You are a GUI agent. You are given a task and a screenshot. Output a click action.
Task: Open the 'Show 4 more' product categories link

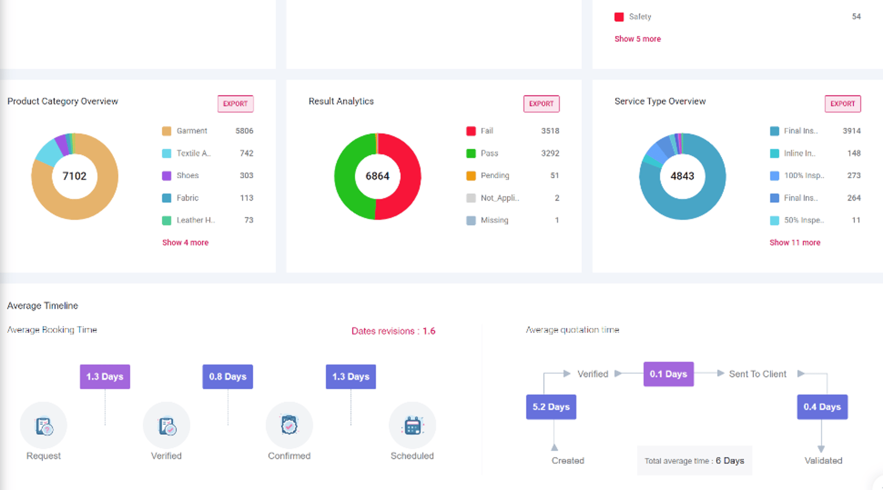[x=185, y=242]
